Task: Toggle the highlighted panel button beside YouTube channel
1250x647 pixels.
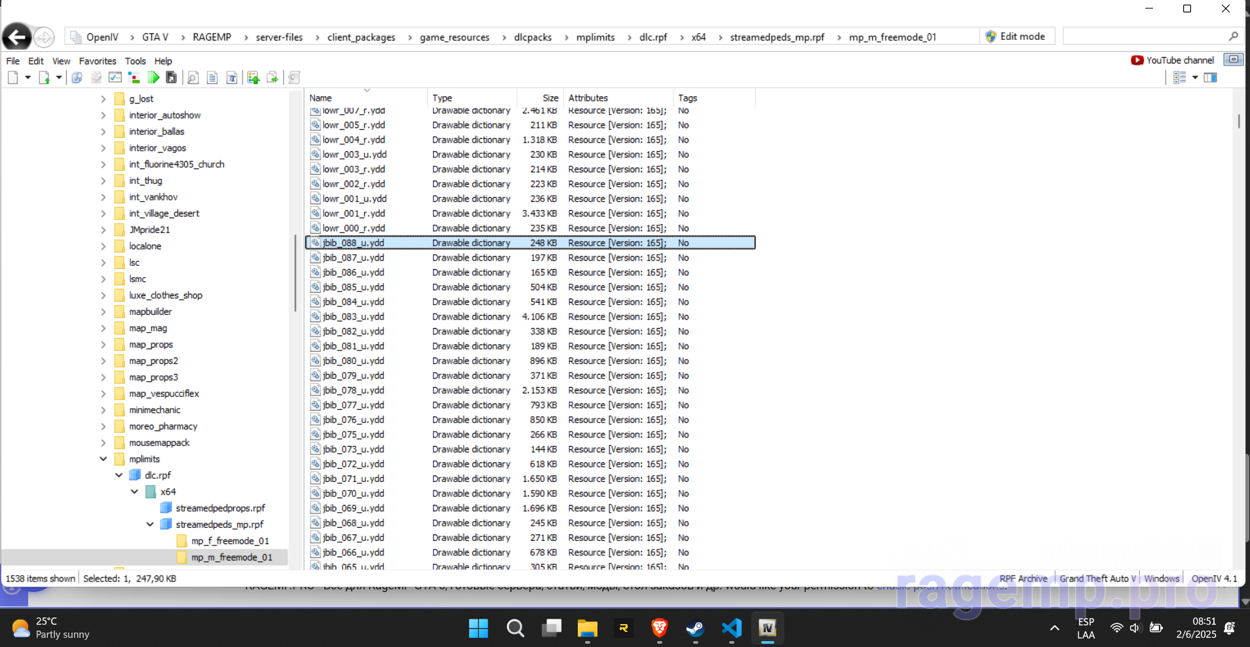Action: point(1233,60)
